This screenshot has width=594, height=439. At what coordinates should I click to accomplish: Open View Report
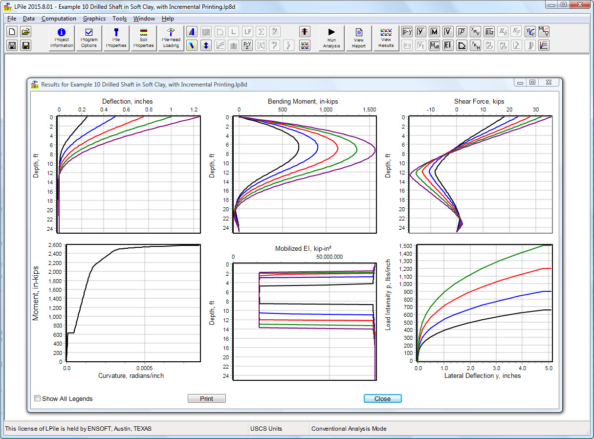pos(359,38)
